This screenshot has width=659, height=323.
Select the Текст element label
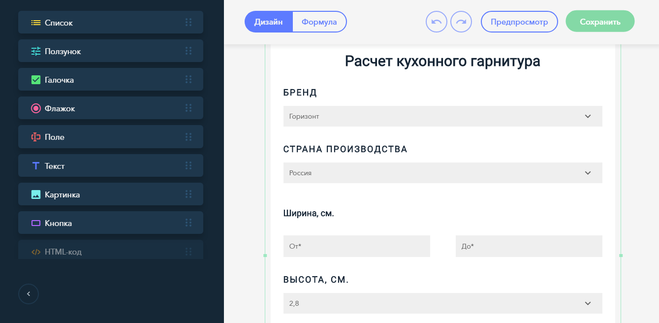pos(55,166)
